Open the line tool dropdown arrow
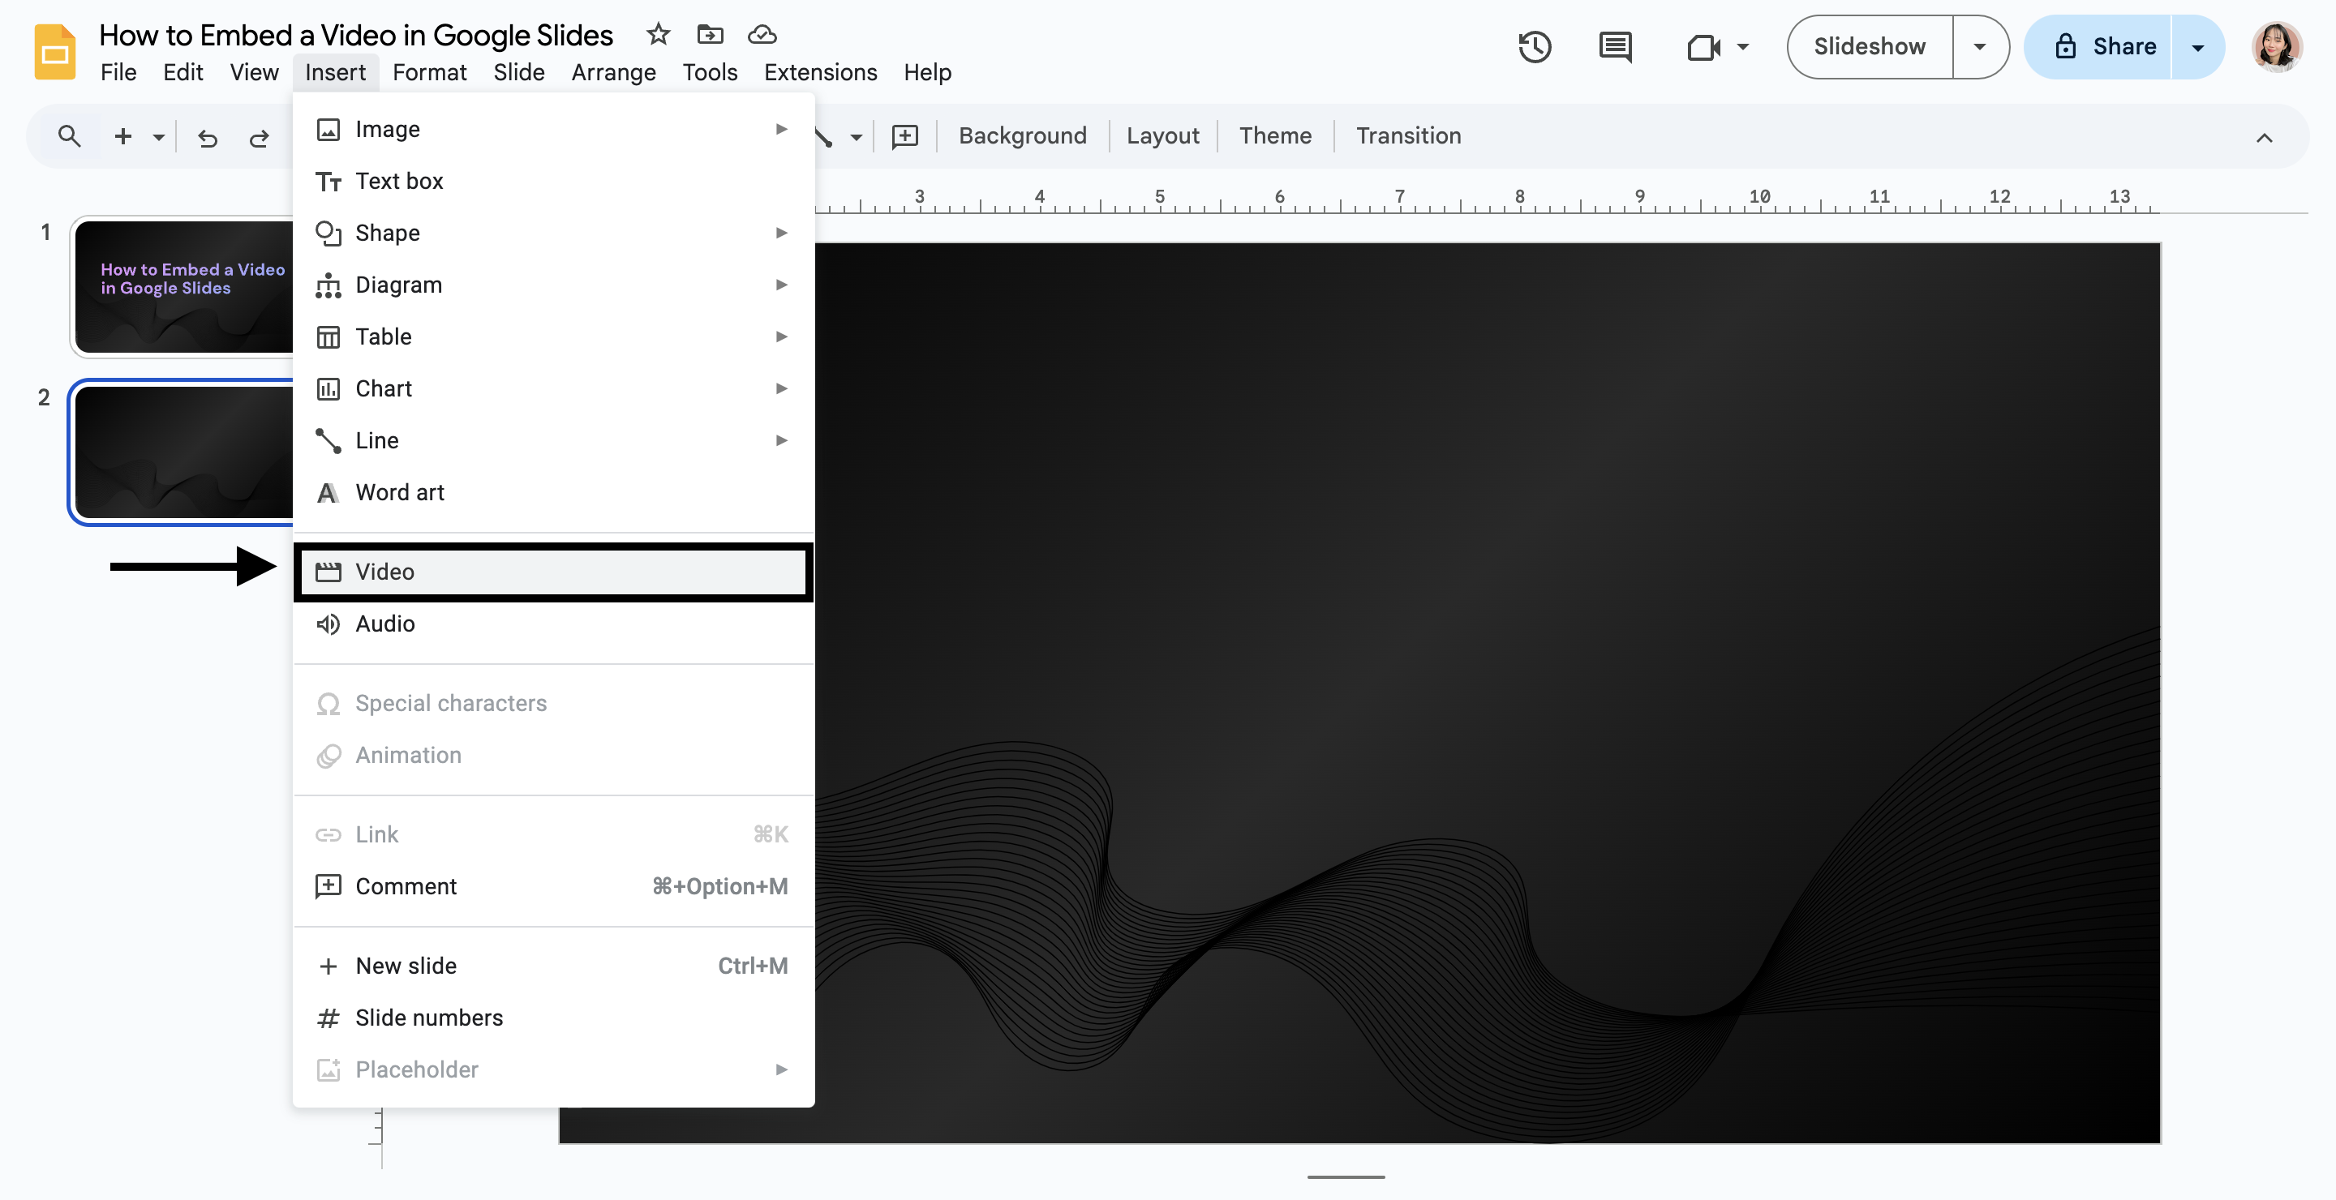Screen dimensions: 2336x1200 pos(855,138)
